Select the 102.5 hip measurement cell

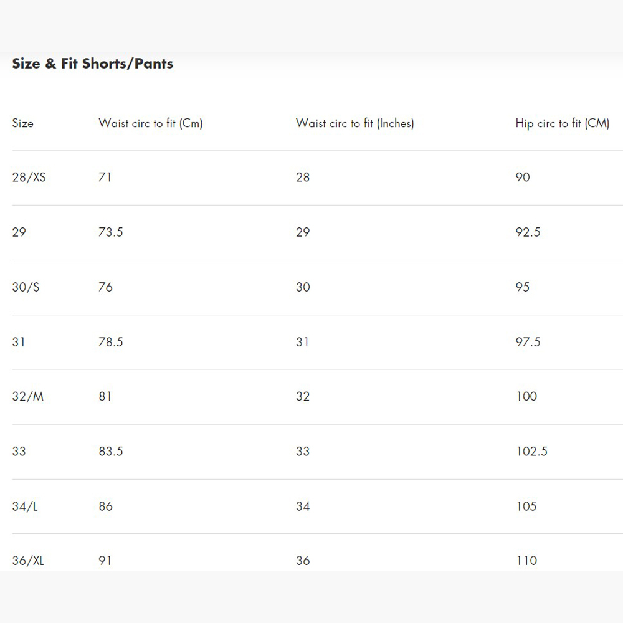(532, 452)
